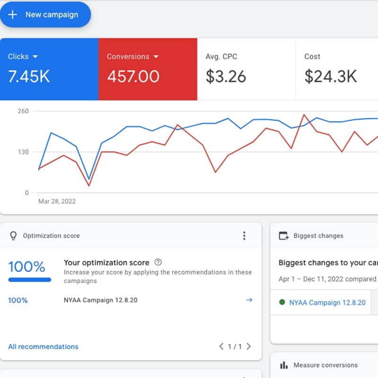Open the All recommendations link
The height and width of the screenshot is (378, 378).
tap(43, 346)
